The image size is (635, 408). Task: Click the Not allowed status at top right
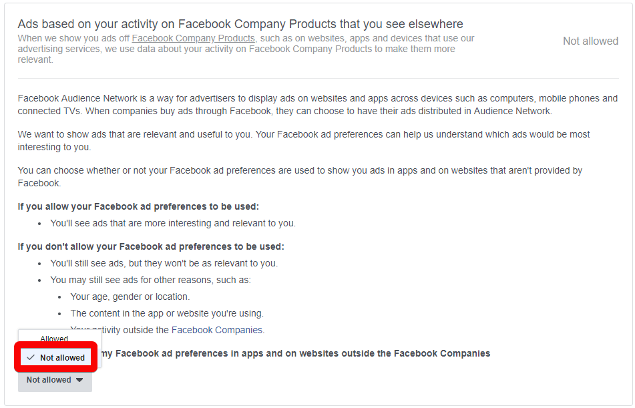pyautogui.click(x=590, y=41)
